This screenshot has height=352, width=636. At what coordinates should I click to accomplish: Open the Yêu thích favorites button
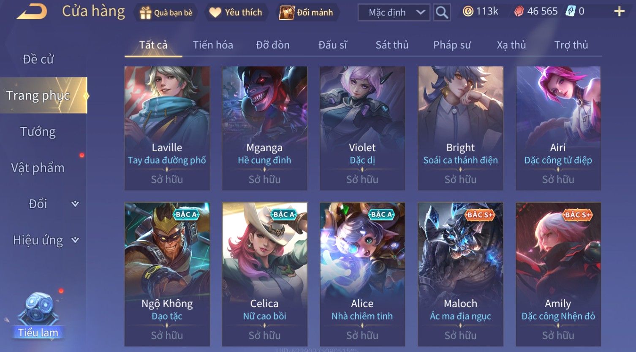click(x=236, y=13)
